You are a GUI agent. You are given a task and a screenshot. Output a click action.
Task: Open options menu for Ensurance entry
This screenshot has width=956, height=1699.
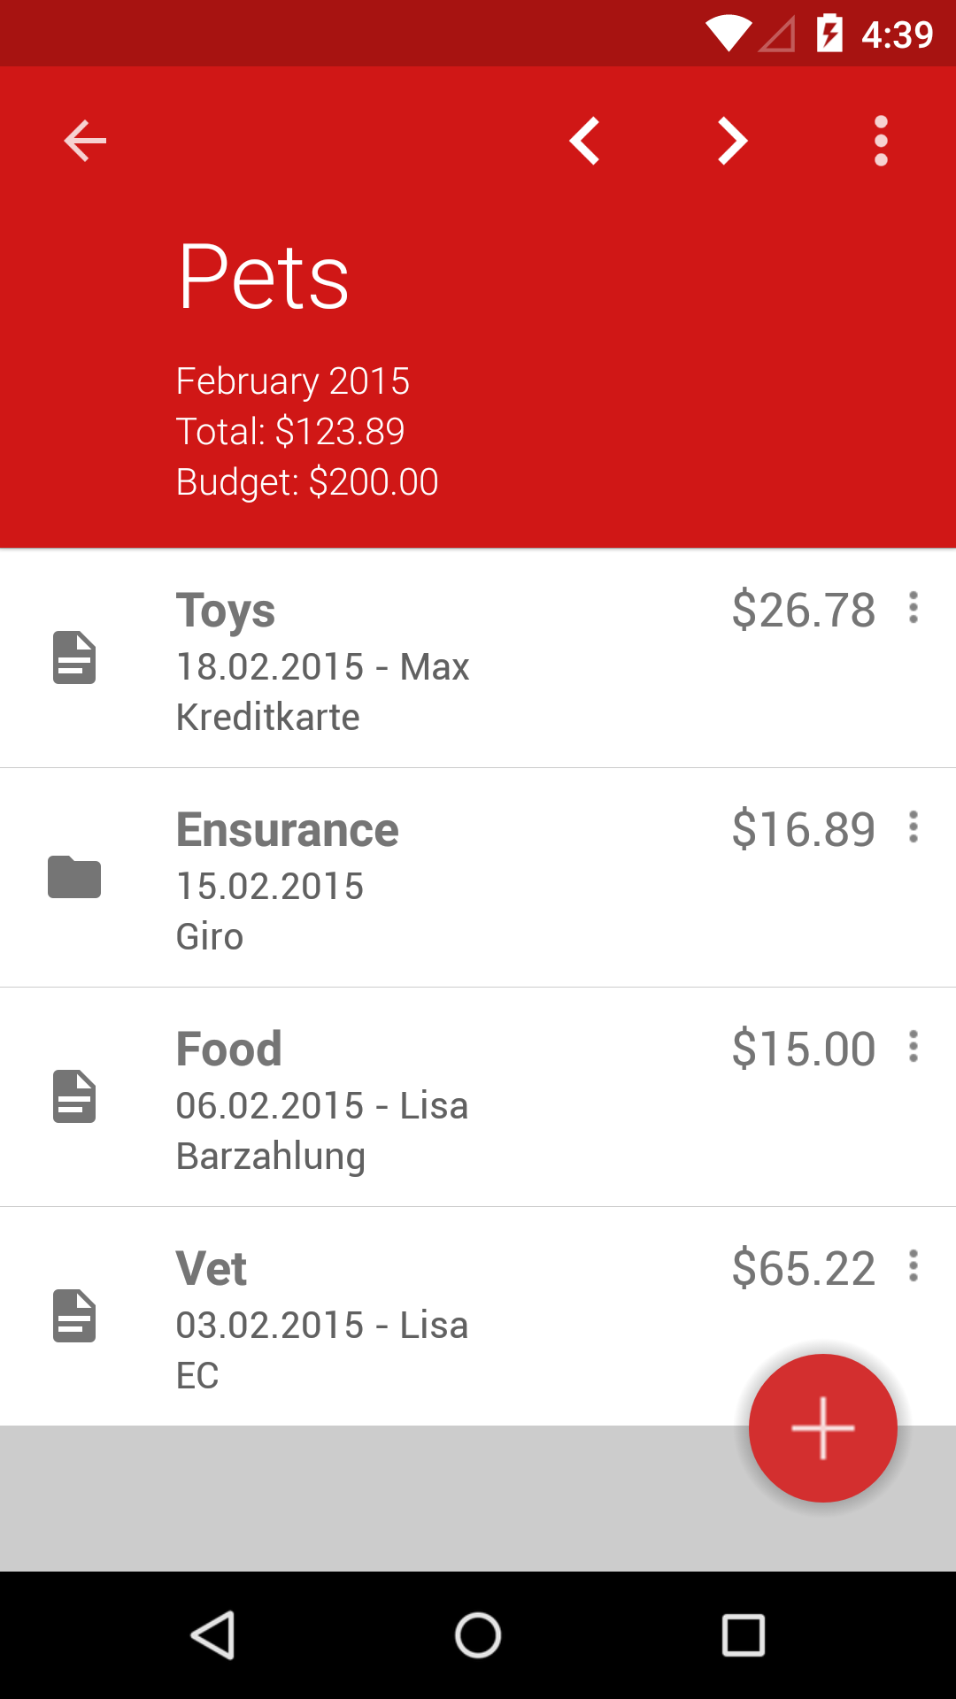(914, 827)
